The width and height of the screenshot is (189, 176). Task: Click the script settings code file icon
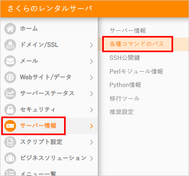tap(10, 142)
